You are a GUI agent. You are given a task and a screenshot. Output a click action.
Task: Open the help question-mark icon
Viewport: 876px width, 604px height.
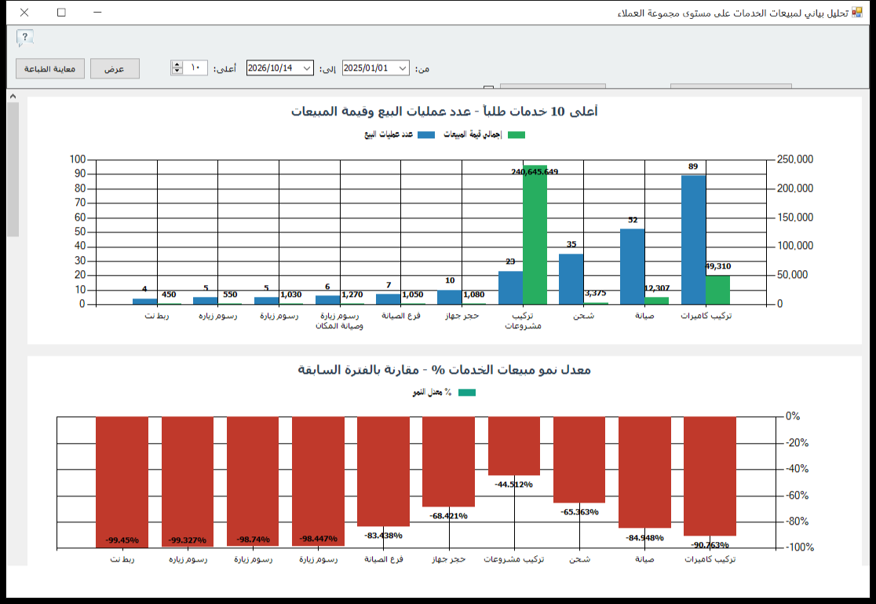(x=24, y=38)
